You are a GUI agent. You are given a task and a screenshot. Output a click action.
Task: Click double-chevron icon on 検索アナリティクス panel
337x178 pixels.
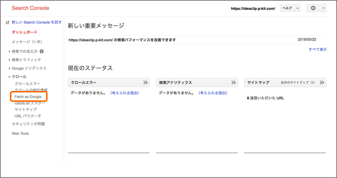click(233, 83)
